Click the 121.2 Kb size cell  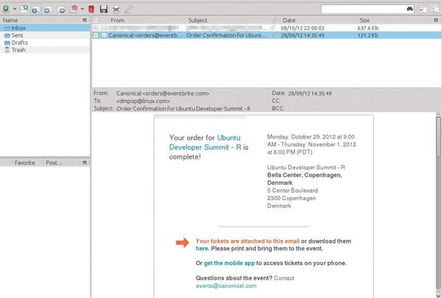click(368, 35)
